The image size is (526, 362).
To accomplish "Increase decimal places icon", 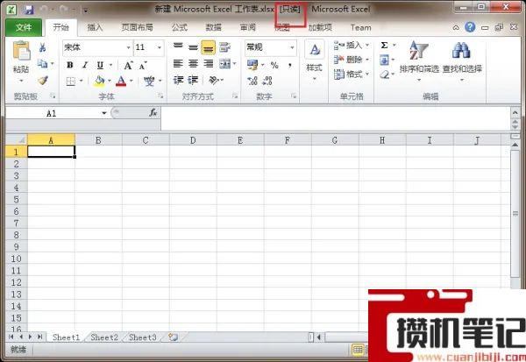I will (252, 81).
